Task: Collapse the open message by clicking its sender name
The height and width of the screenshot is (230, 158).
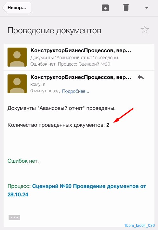Action: coord(81,77)
